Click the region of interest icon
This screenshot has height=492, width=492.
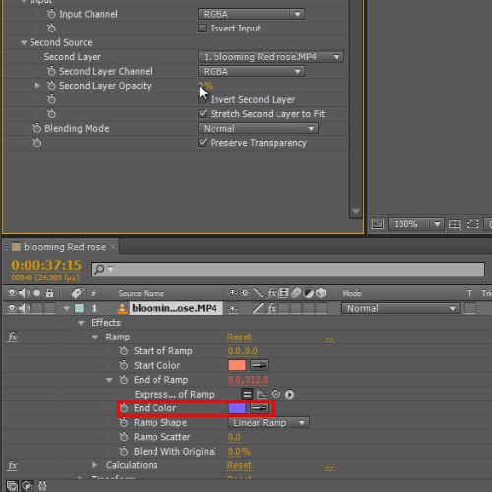click(x=472, y=224)
